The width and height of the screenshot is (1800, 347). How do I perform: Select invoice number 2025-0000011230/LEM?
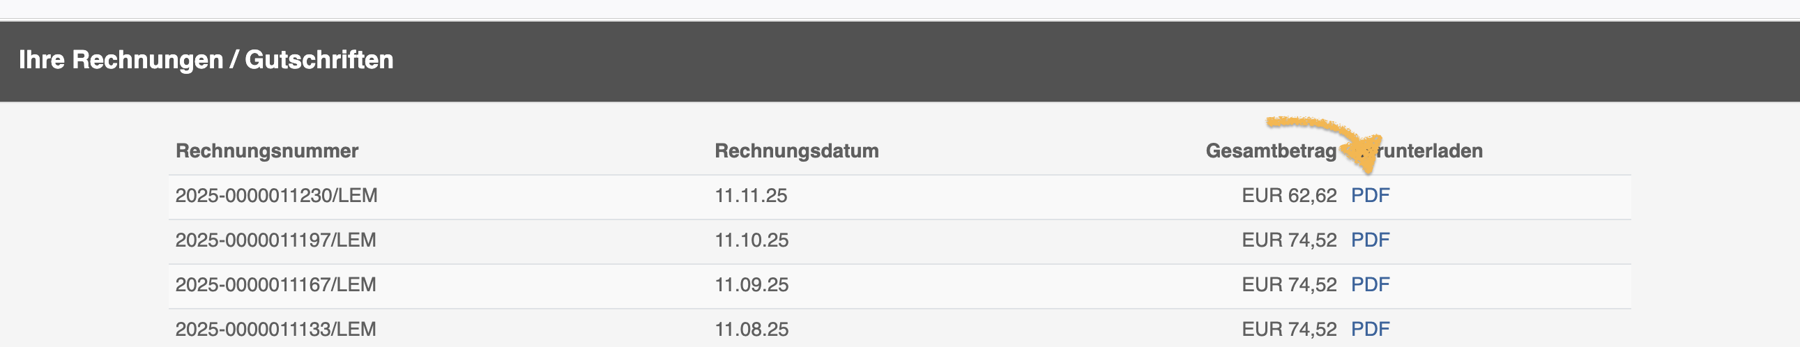pos(276,196)
